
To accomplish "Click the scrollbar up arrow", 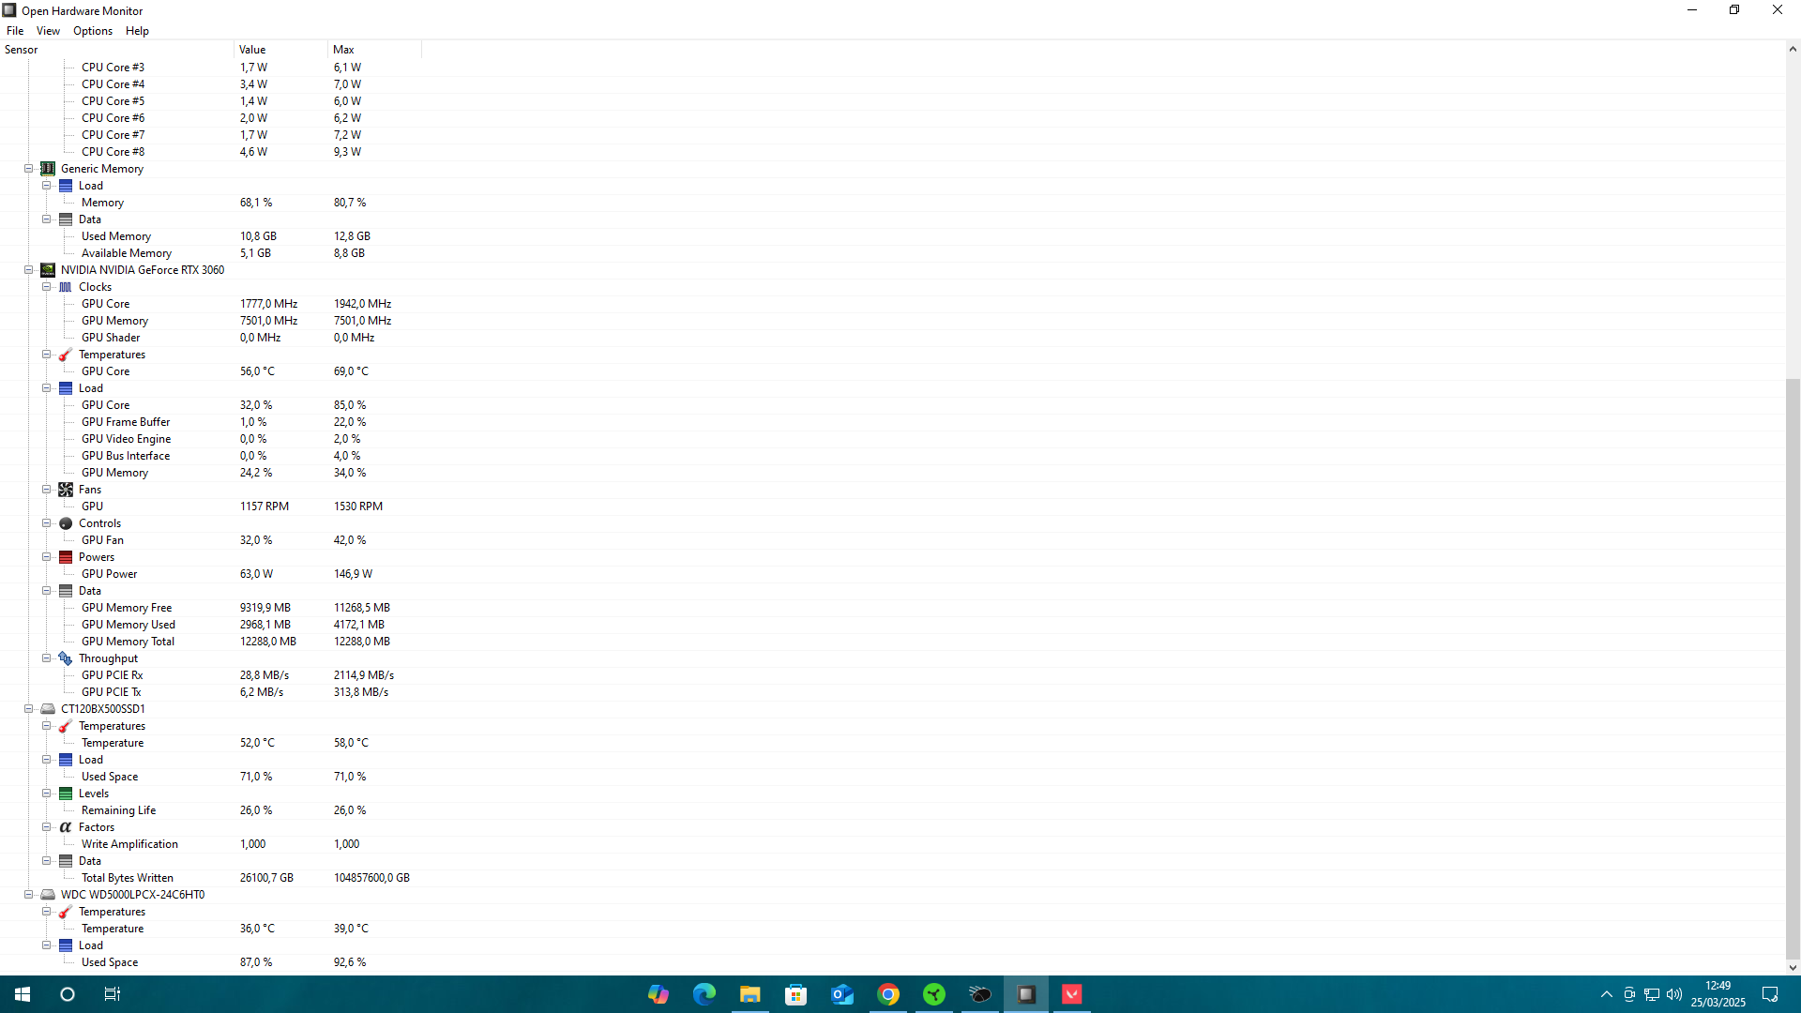I will 1793,49.
